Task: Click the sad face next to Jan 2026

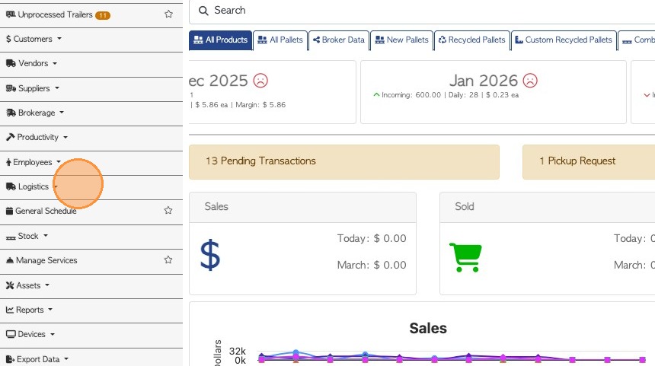Action: [x=530, y=80]
